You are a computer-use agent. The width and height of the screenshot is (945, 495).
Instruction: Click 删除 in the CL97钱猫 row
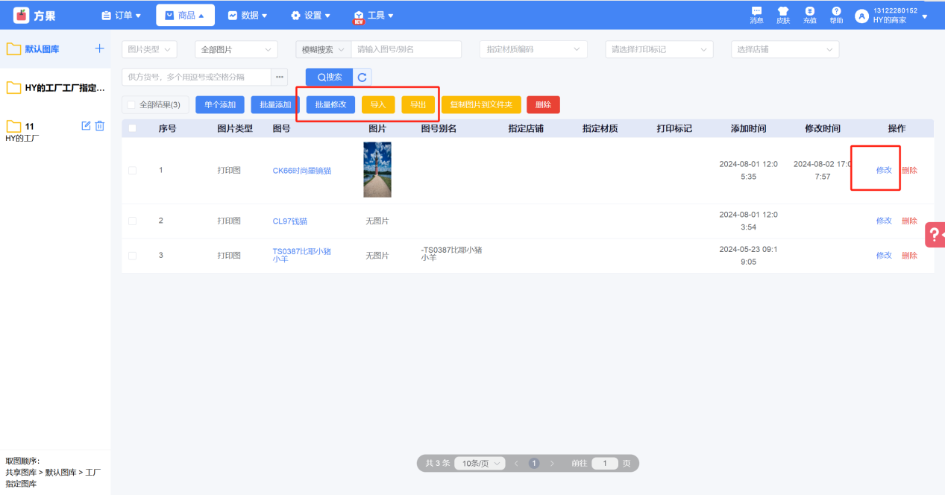click(909, 221)
